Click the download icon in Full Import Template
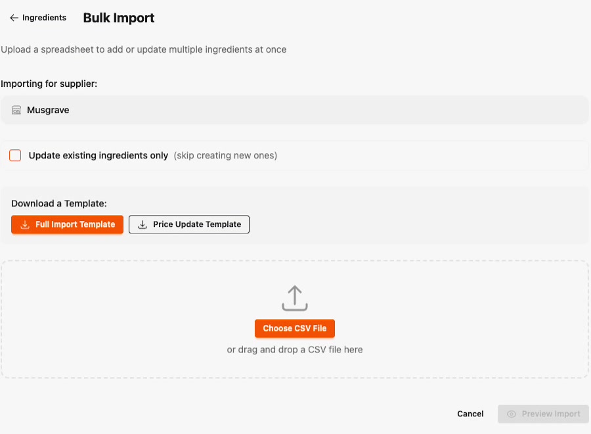 pos(25,224)
